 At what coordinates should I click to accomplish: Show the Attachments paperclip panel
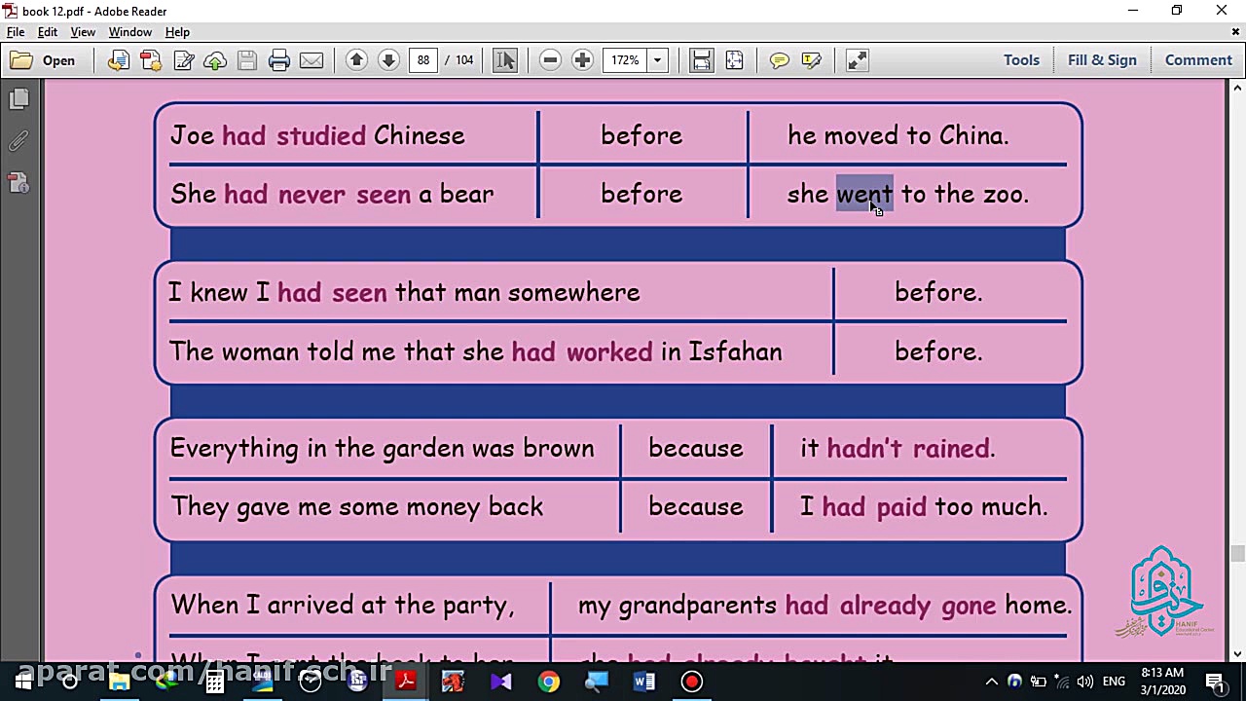coord(18,141)
